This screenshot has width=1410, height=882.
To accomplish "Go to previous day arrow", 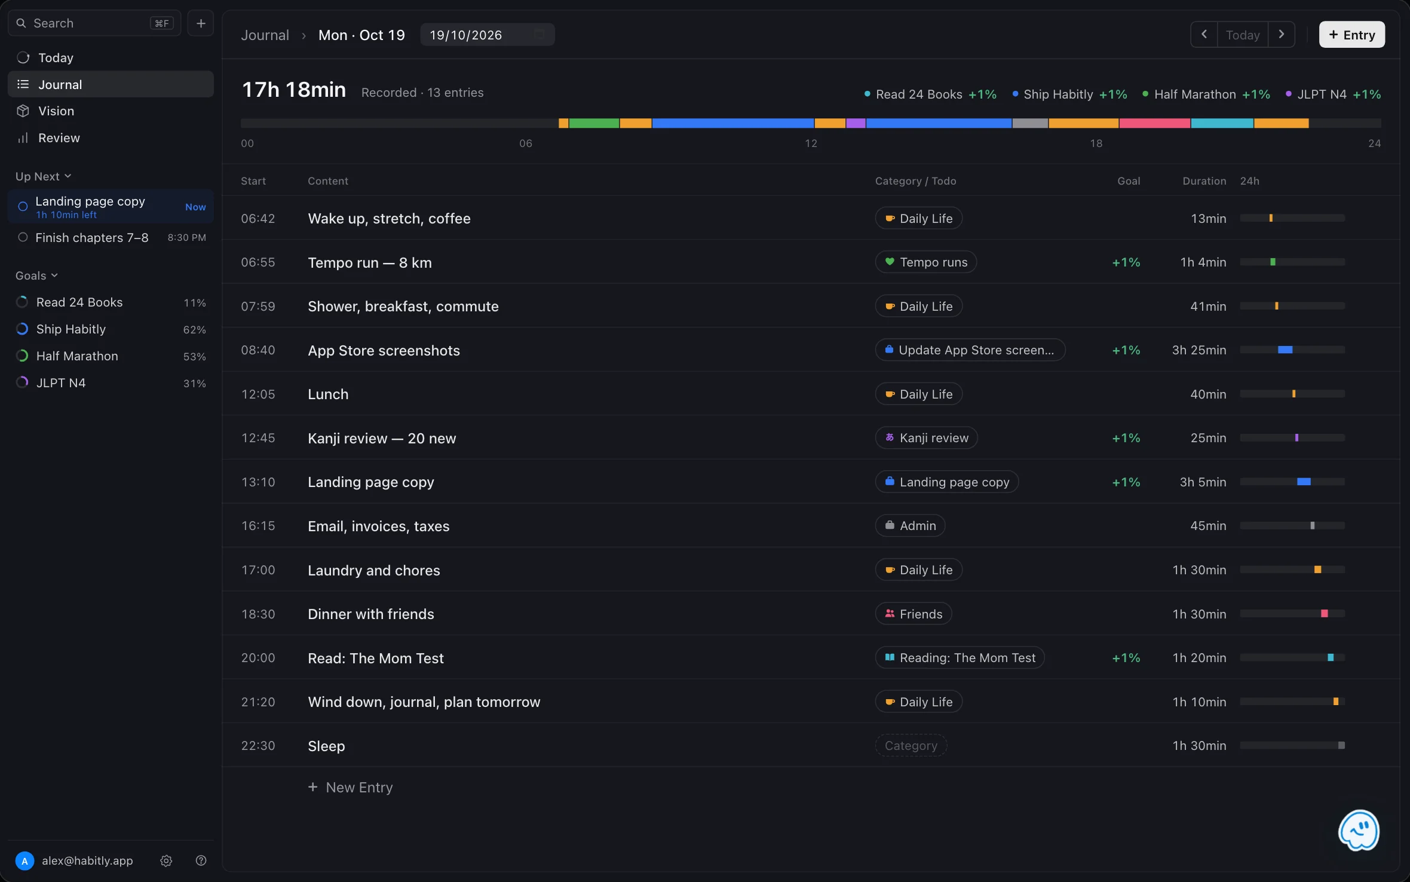I will 1204,35.
